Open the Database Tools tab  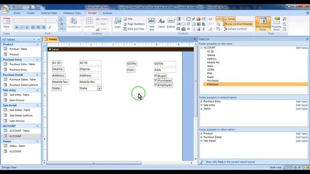click(72, 13)
